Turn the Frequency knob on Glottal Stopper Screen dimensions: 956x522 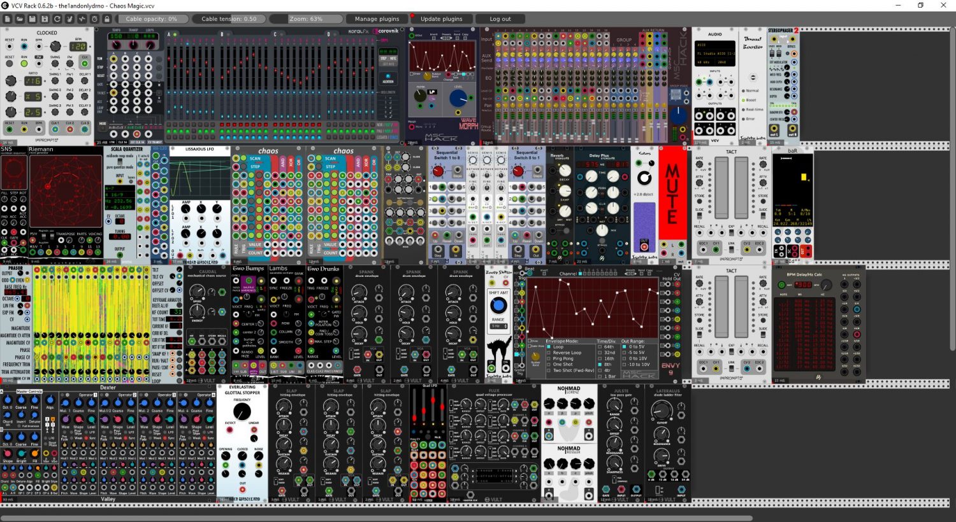click(x=242, y=411)
